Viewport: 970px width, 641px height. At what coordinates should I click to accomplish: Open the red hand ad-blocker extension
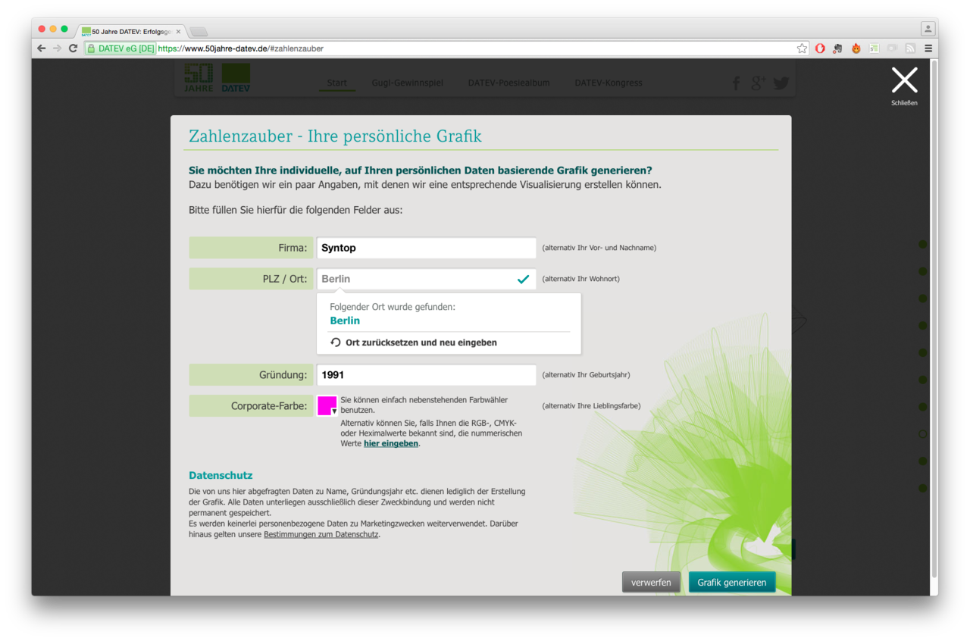820,48
